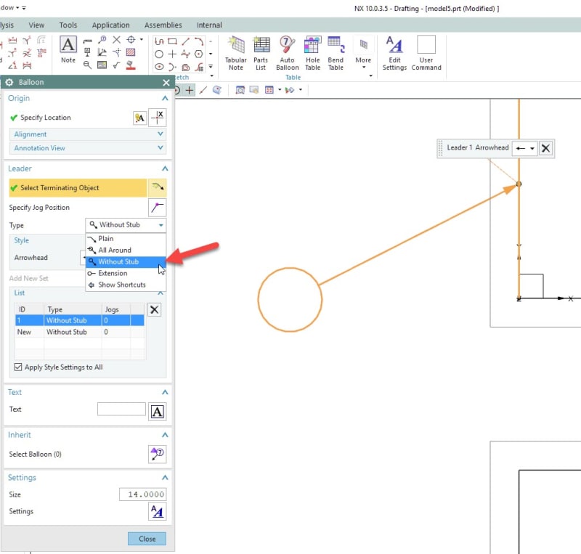
Task: Click the balloon Text input field
Action: click(x=121, y=409)
